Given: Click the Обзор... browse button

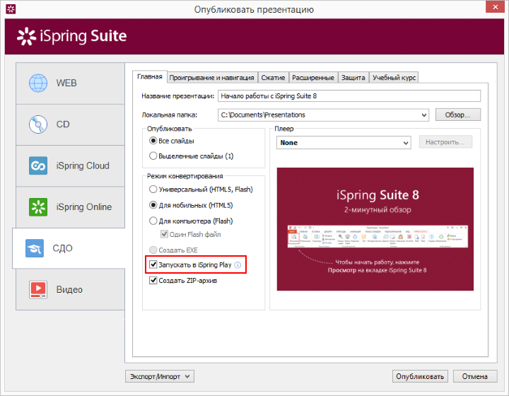Looking at the screenshot, I should [457, 115].
